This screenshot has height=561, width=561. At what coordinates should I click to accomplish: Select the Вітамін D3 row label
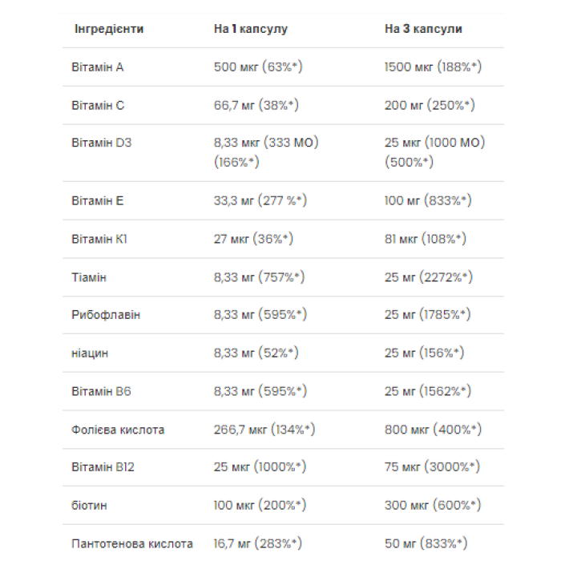tap(102, 143)
